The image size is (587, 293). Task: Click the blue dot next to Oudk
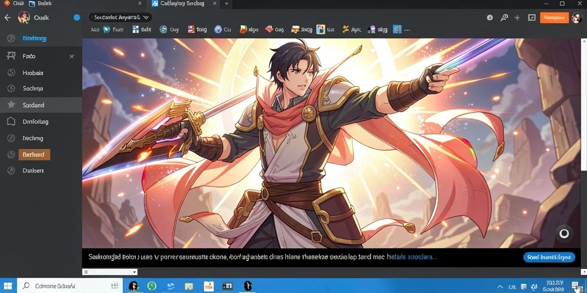point(77,18)
